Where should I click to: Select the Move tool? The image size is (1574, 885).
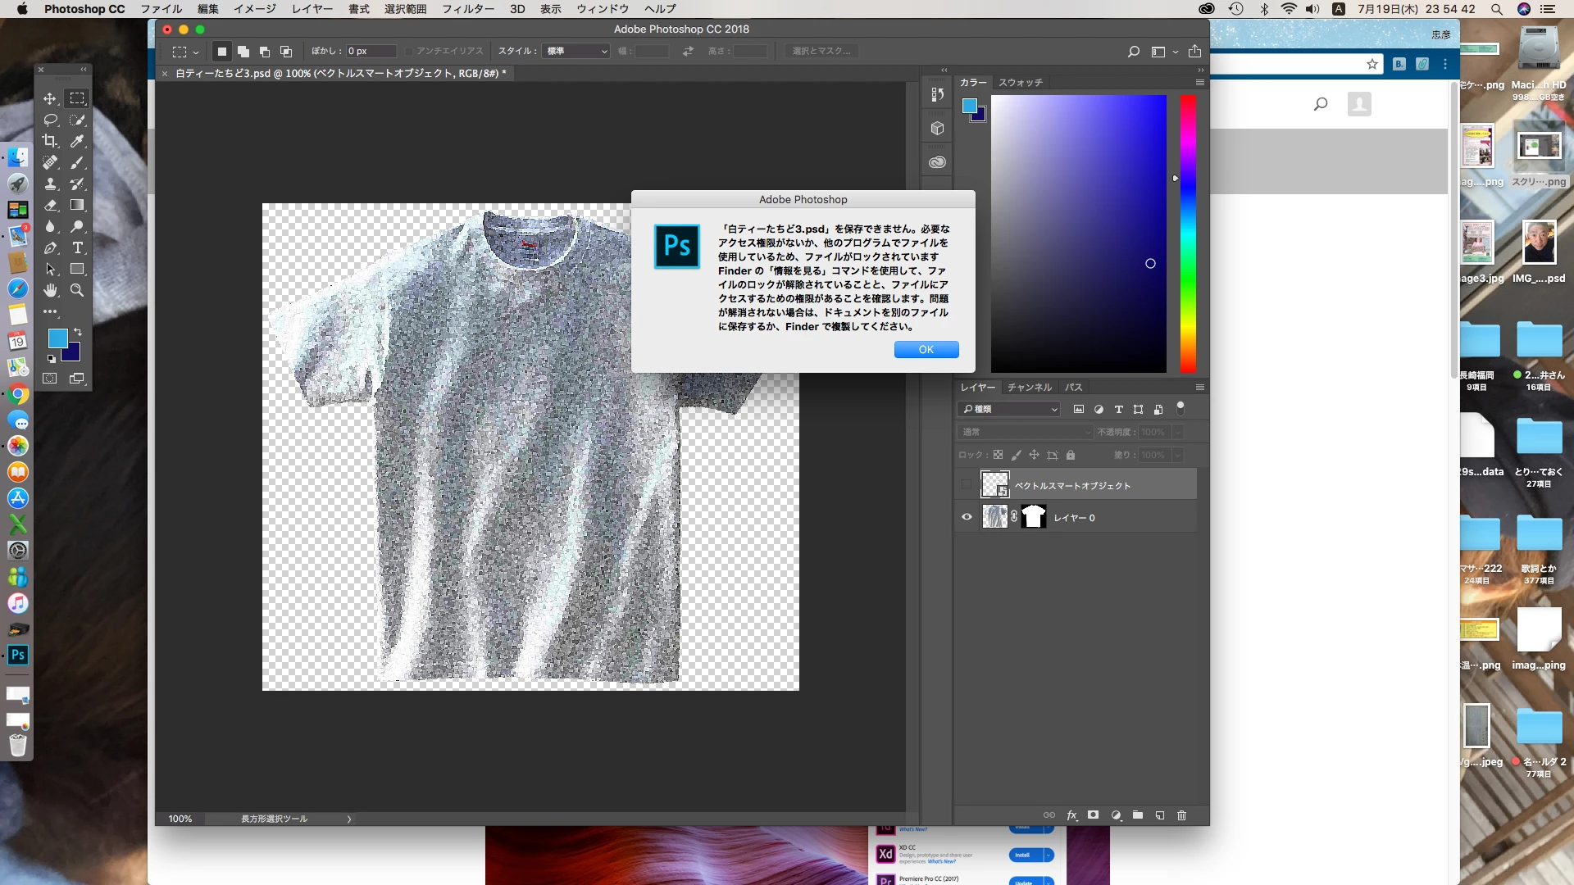tap(50, 98)
